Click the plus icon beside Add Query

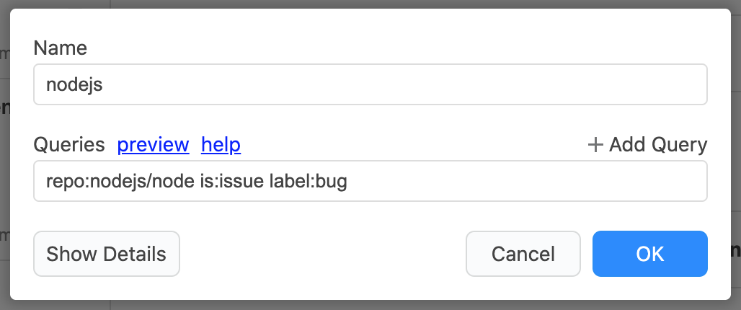[595, 145]
